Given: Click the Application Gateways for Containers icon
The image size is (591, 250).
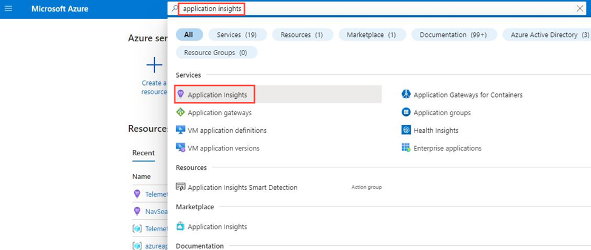Looking at the screenshot, I should pyautogui.click(x=406, y=94).
